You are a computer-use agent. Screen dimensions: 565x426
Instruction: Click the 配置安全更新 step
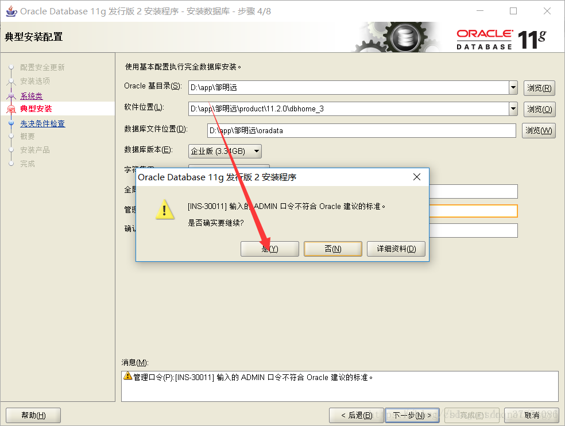click(x=42, y=67)
